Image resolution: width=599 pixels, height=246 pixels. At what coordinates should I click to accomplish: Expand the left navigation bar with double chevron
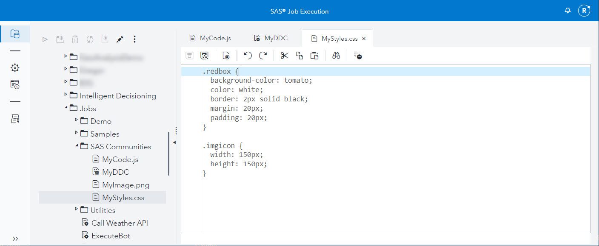15,238
